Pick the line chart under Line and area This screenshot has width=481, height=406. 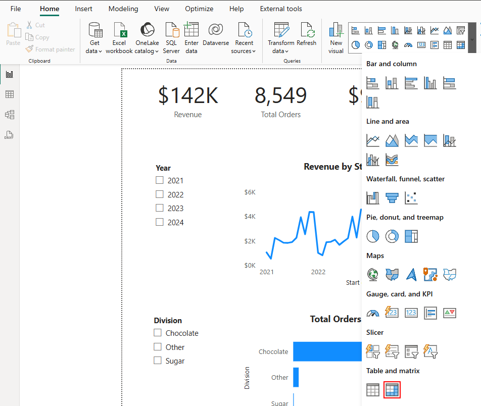click(373, 140)
